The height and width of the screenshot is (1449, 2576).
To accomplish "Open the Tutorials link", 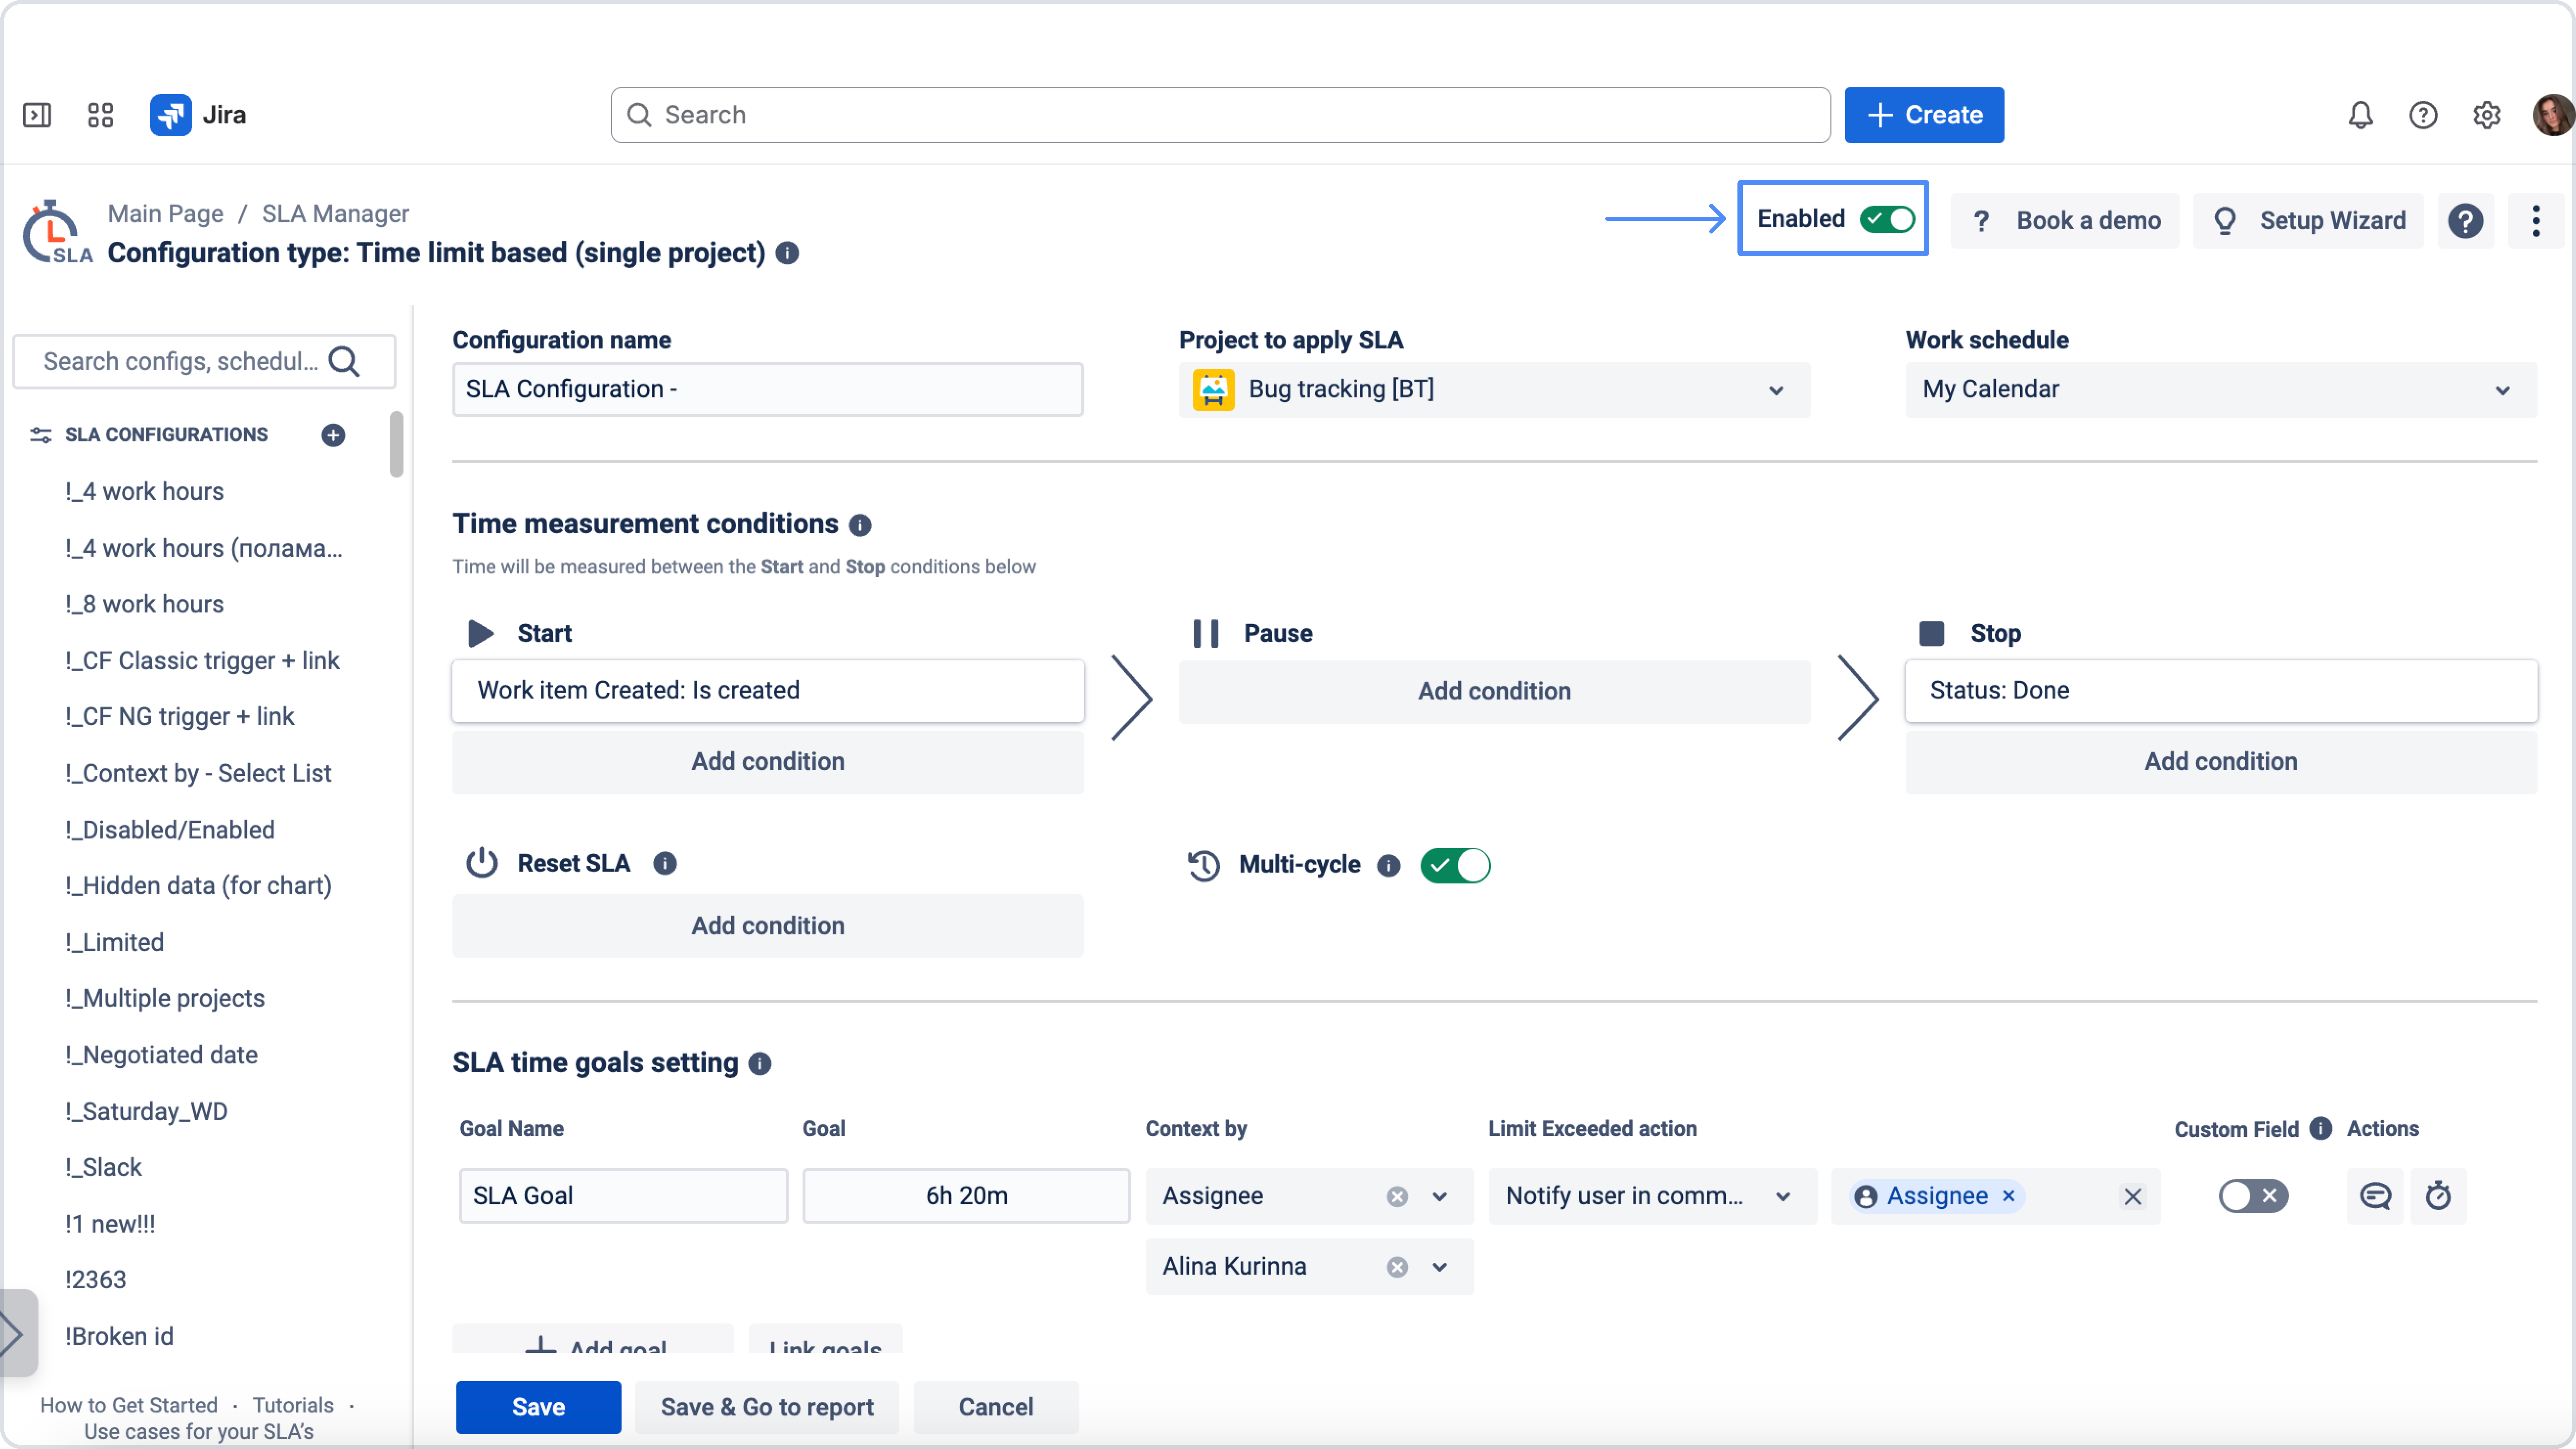I will [293, 1405].
